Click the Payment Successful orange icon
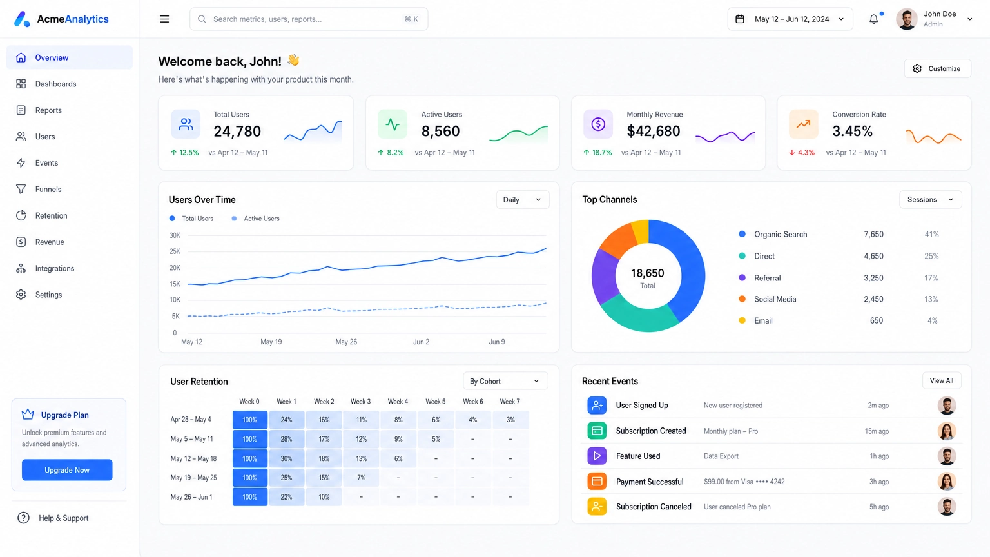This screenshot has width=990, height=557. point(597,482)
